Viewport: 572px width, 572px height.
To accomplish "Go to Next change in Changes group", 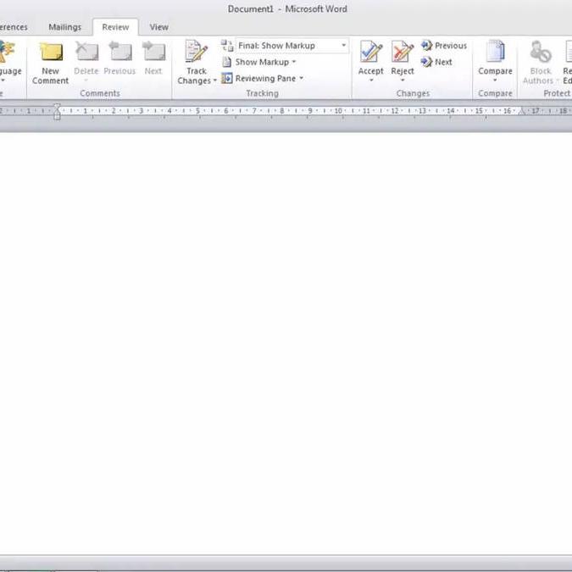I will click(436, 62).
